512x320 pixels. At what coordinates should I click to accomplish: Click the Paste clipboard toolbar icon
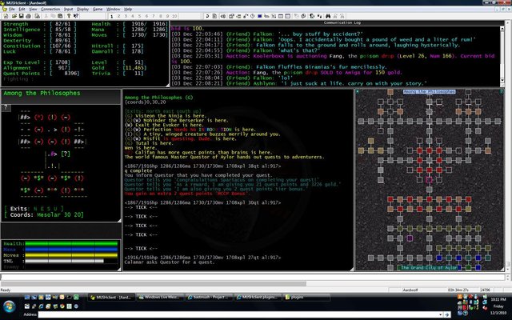(x=60, y=16)
